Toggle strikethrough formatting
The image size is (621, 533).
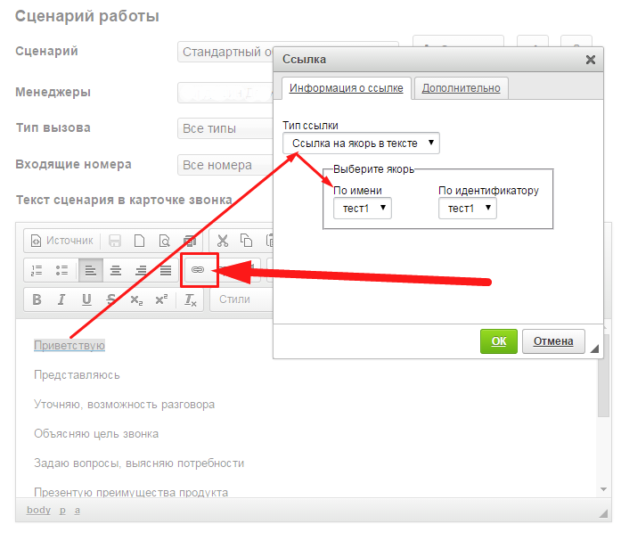(111, 299)
